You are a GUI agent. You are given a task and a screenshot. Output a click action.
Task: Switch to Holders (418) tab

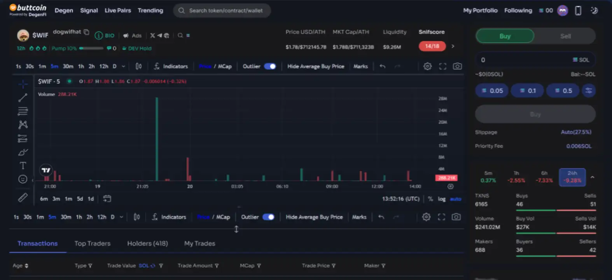tap(147, 244)
